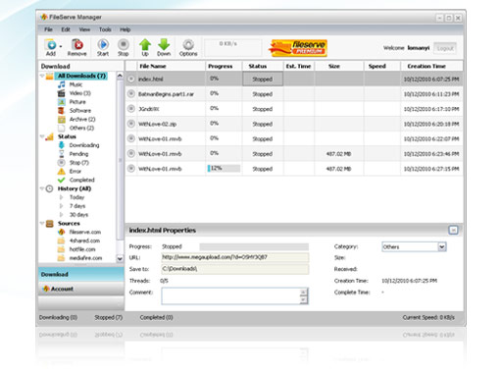Click the Logout button
The height and width of the screenshot is (374, 502).
pos(445,48)
